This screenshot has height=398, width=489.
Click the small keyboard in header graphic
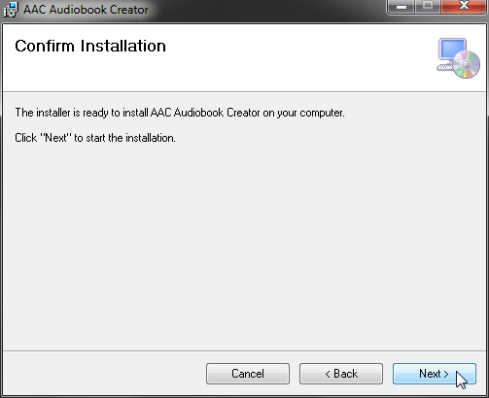pyautogui.click(x=444, y=67)
